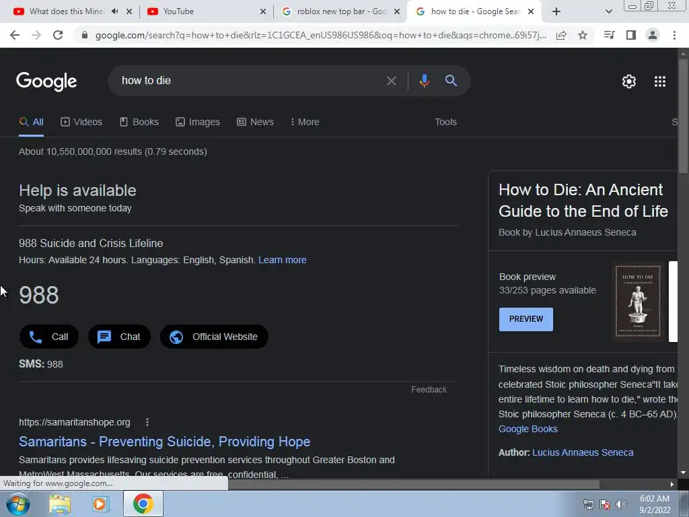This screenshot has height=517, width=689.
Task: Select the Images results tab
Action: (198, 122)
